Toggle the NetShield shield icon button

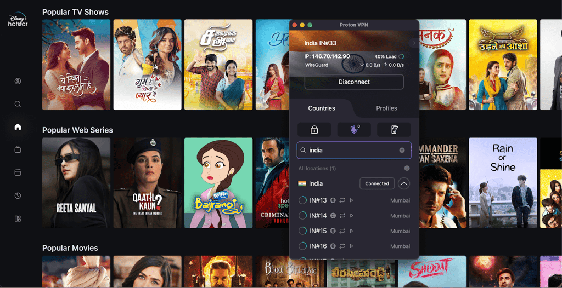(354, 130)
